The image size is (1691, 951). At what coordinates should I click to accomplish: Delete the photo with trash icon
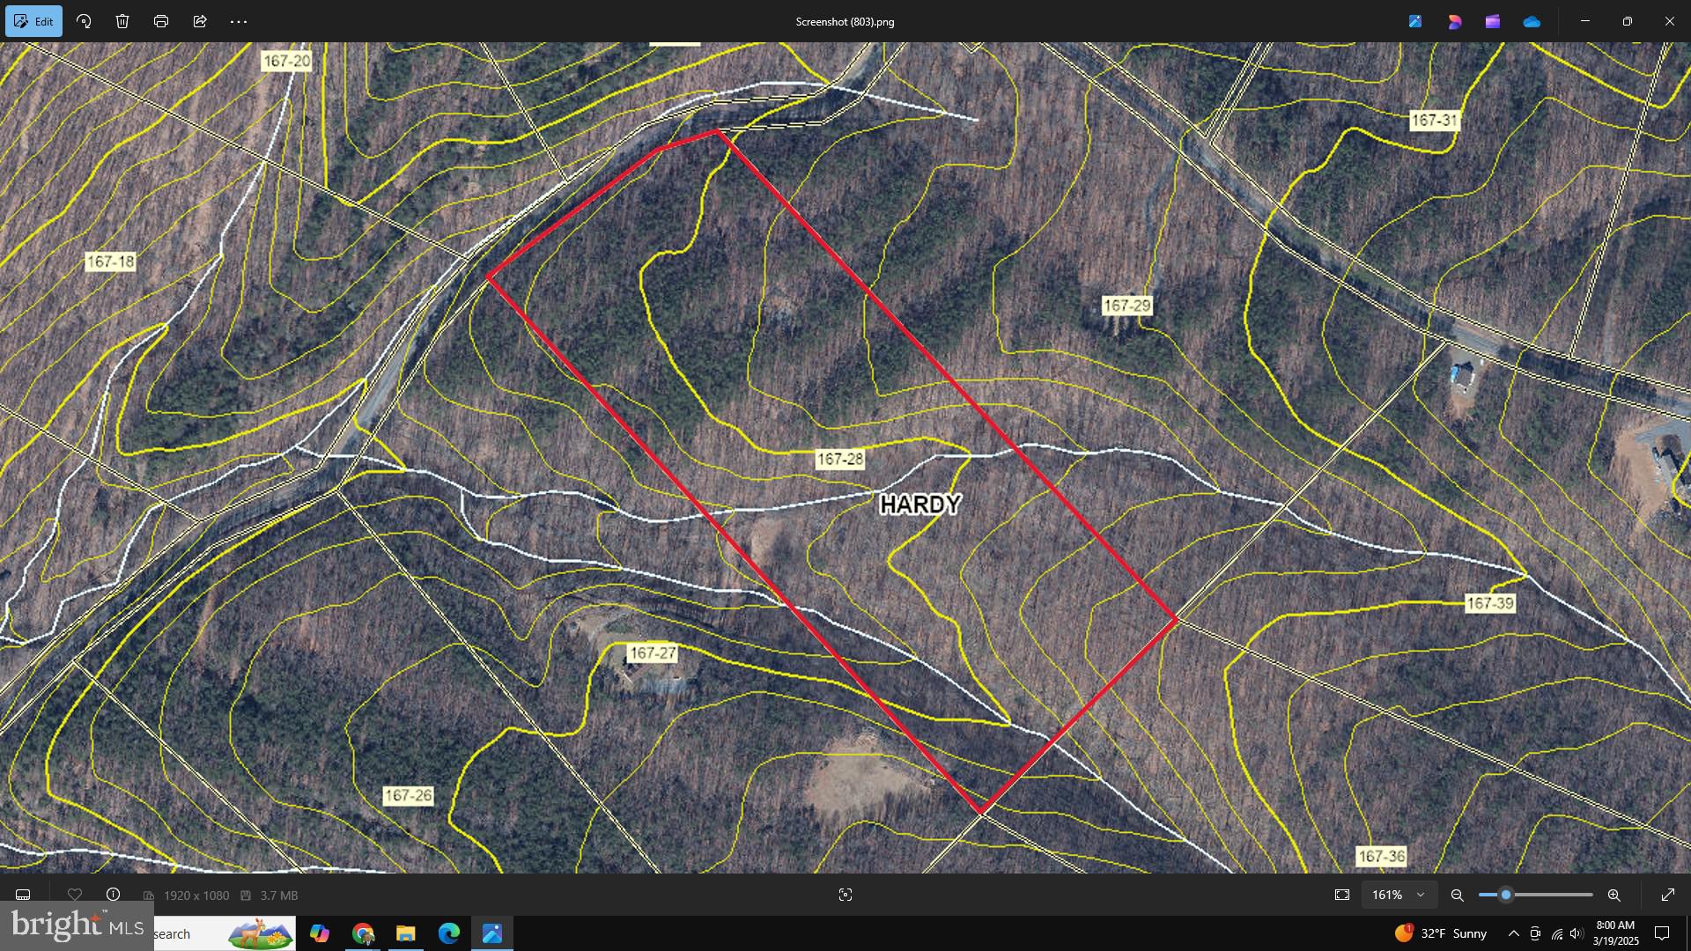[122, 21]
